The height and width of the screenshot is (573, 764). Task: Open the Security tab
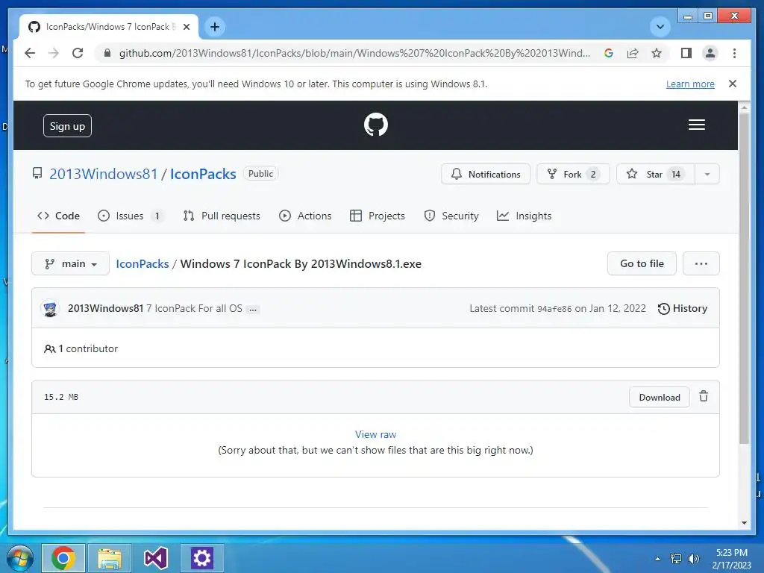click(x=451, y=216)
